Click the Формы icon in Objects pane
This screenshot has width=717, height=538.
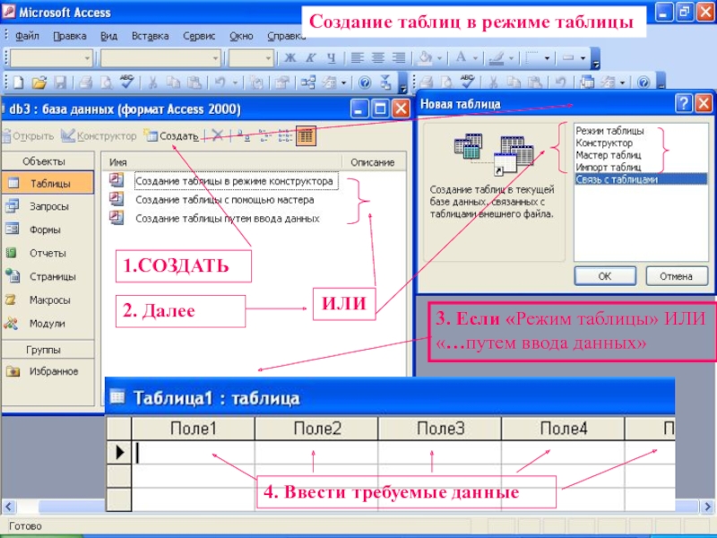[13, 229]
